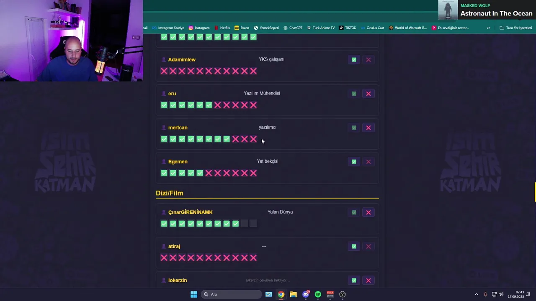Reject mertcan's yazılımcı answer

368,128
